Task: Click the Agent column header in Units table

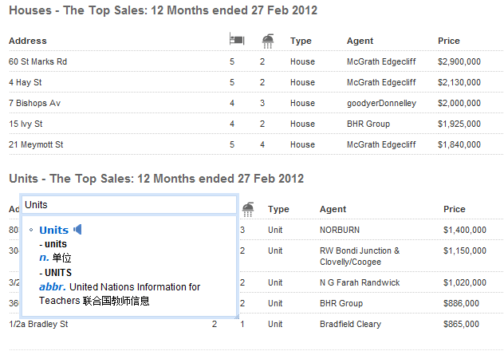Action: pos(333,209)
